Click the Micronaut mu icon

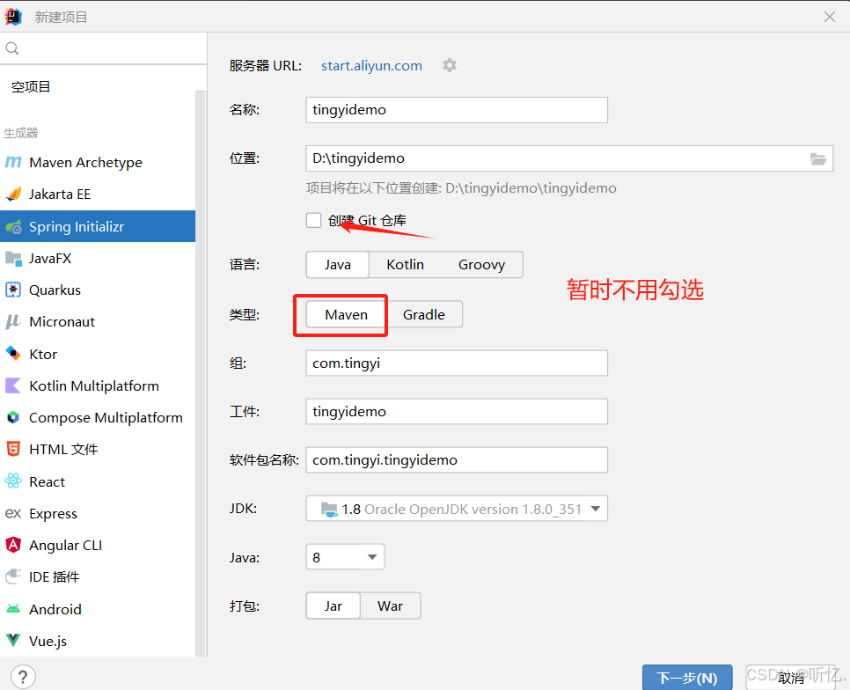tap(13, 322)
